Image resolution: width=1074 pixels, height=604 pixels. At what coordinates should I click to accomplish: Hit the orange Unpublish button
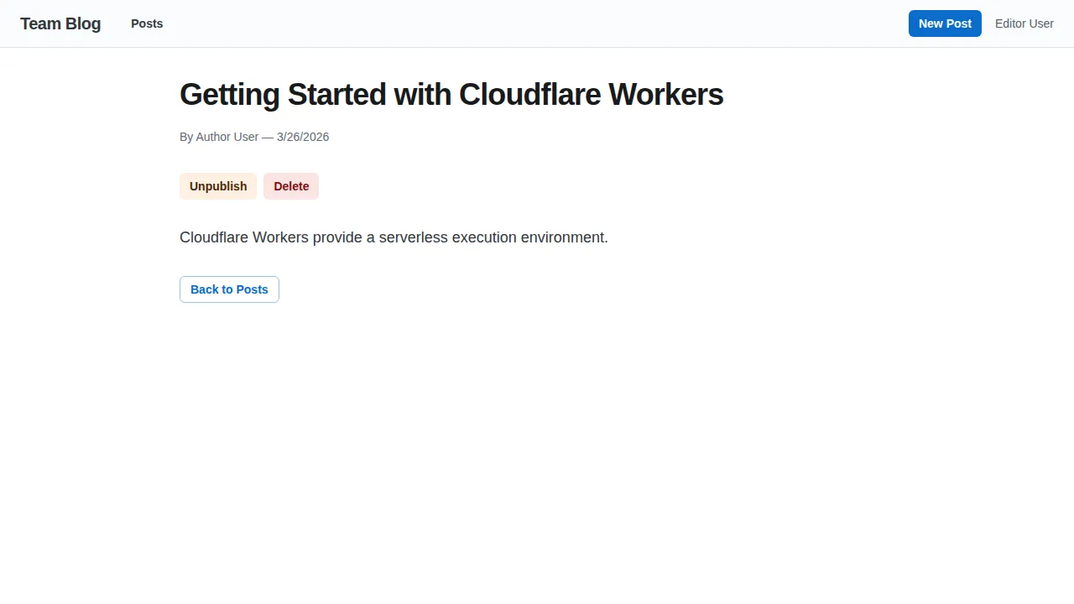(218, 186)
